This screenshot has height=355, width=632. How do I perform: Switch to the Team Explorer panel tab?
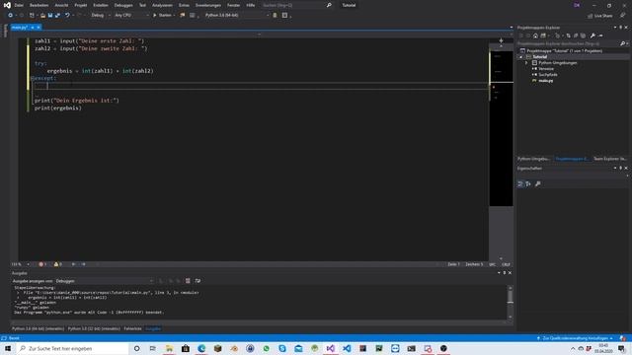(609, 159)
